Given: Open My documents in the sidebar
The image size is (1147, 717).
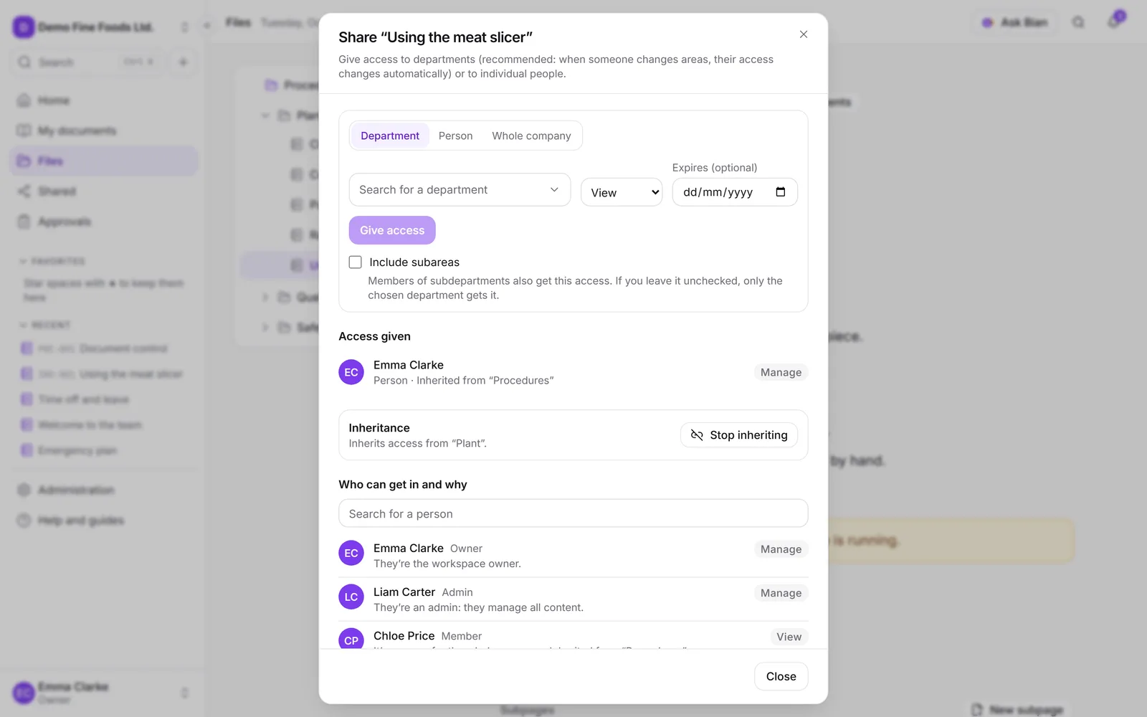Looking at the screenshot, I should click(x=104, y=130).
